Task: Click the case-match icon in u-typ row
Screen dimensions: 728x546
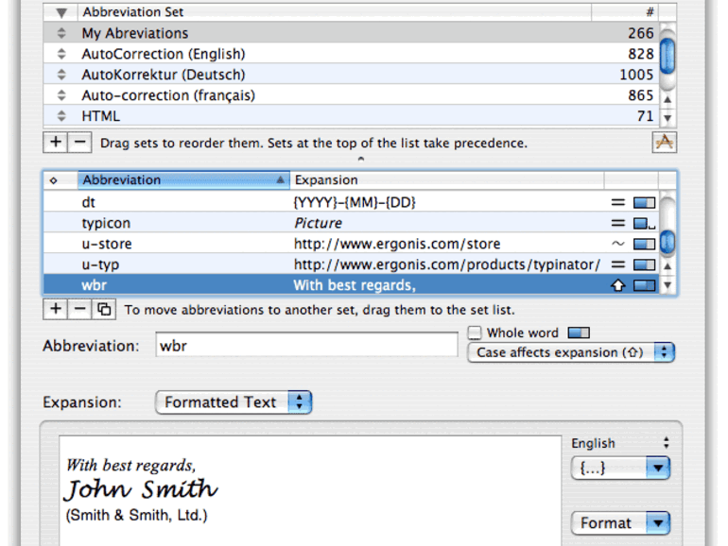Action: (618, 264)
